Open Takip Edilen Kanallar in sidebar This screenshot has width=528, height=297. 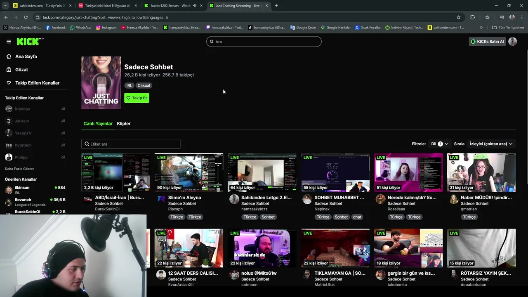coord(37,83)
